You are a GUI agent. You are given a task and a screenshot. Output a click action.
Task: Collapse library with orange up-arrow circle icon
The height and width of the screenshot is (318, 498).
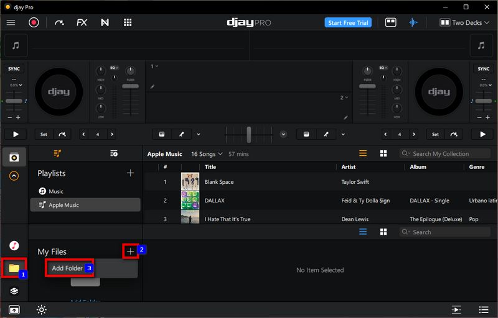coord(14,176)
